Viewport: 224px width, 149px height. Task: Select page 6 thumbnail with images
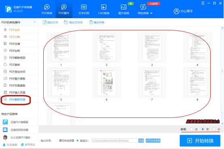pyautogui.click(x=106, y=82)
